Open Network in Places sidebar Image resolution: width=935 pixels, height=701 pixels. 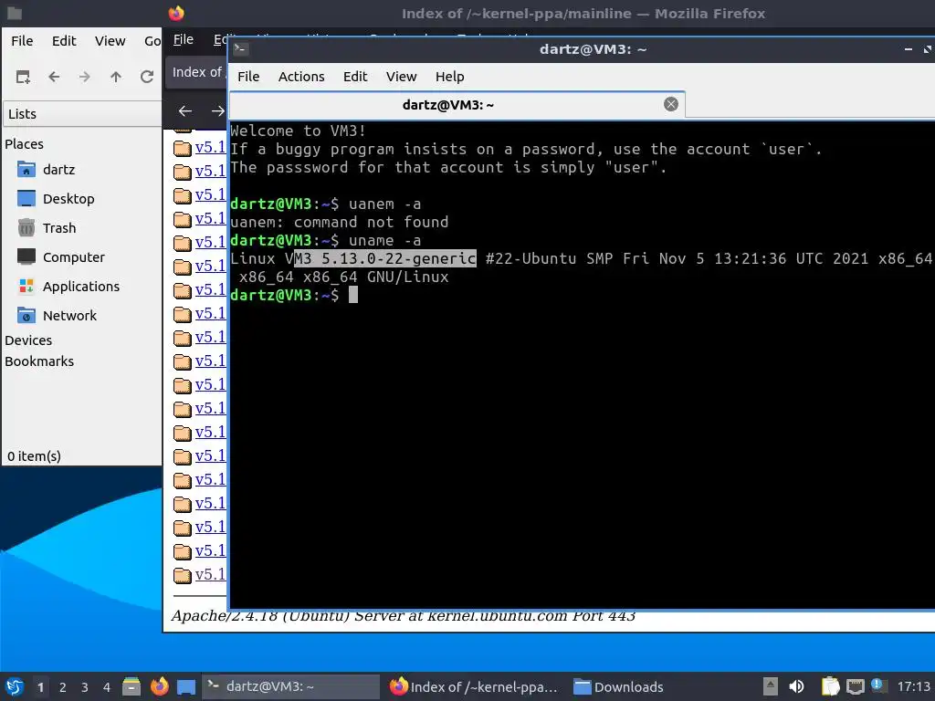coord(58,316)
